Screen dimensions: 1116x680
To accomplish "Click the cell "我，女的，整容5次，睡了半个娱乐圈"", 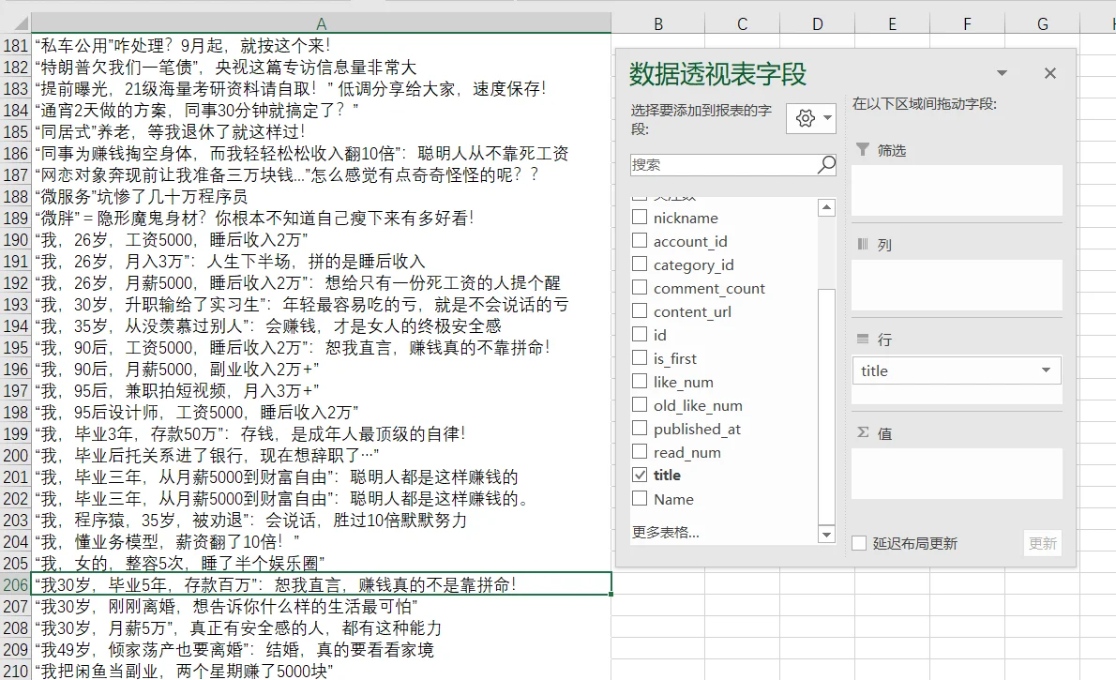I will 321,563.
